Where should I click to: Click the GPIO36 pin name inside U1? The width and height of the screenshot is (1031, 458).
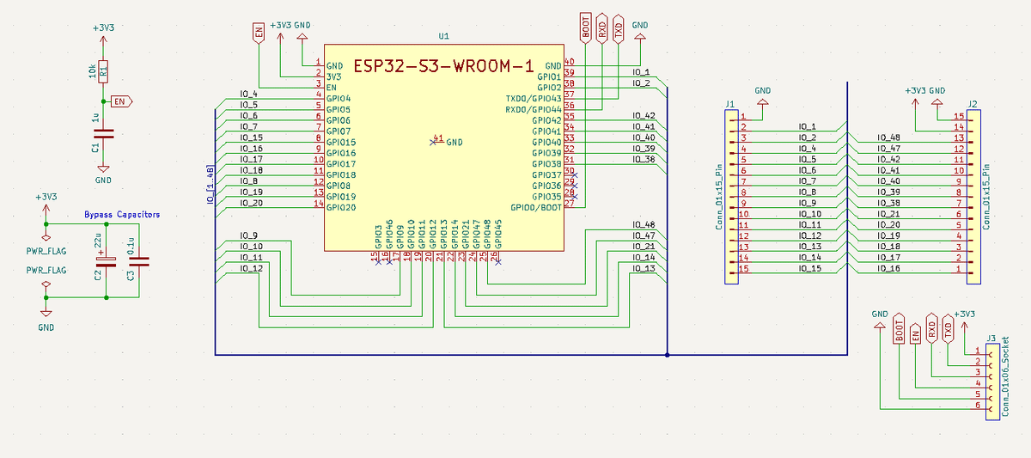pyautogui.click(x=547, y=186)
